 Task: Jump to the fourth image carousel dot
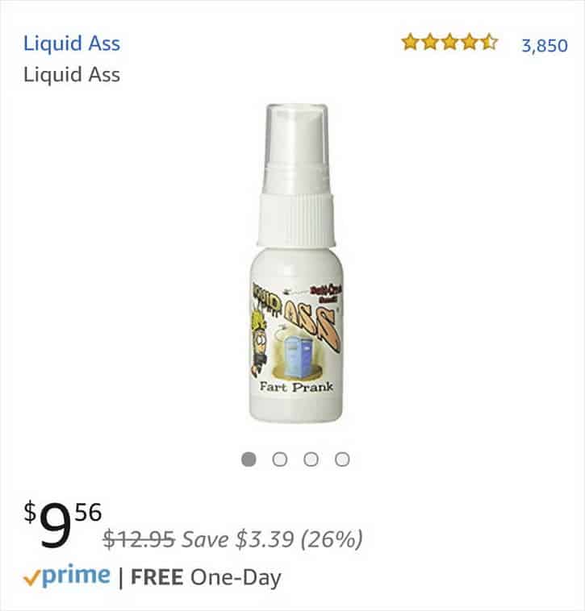pyautogui.click(x=342, y=459)
